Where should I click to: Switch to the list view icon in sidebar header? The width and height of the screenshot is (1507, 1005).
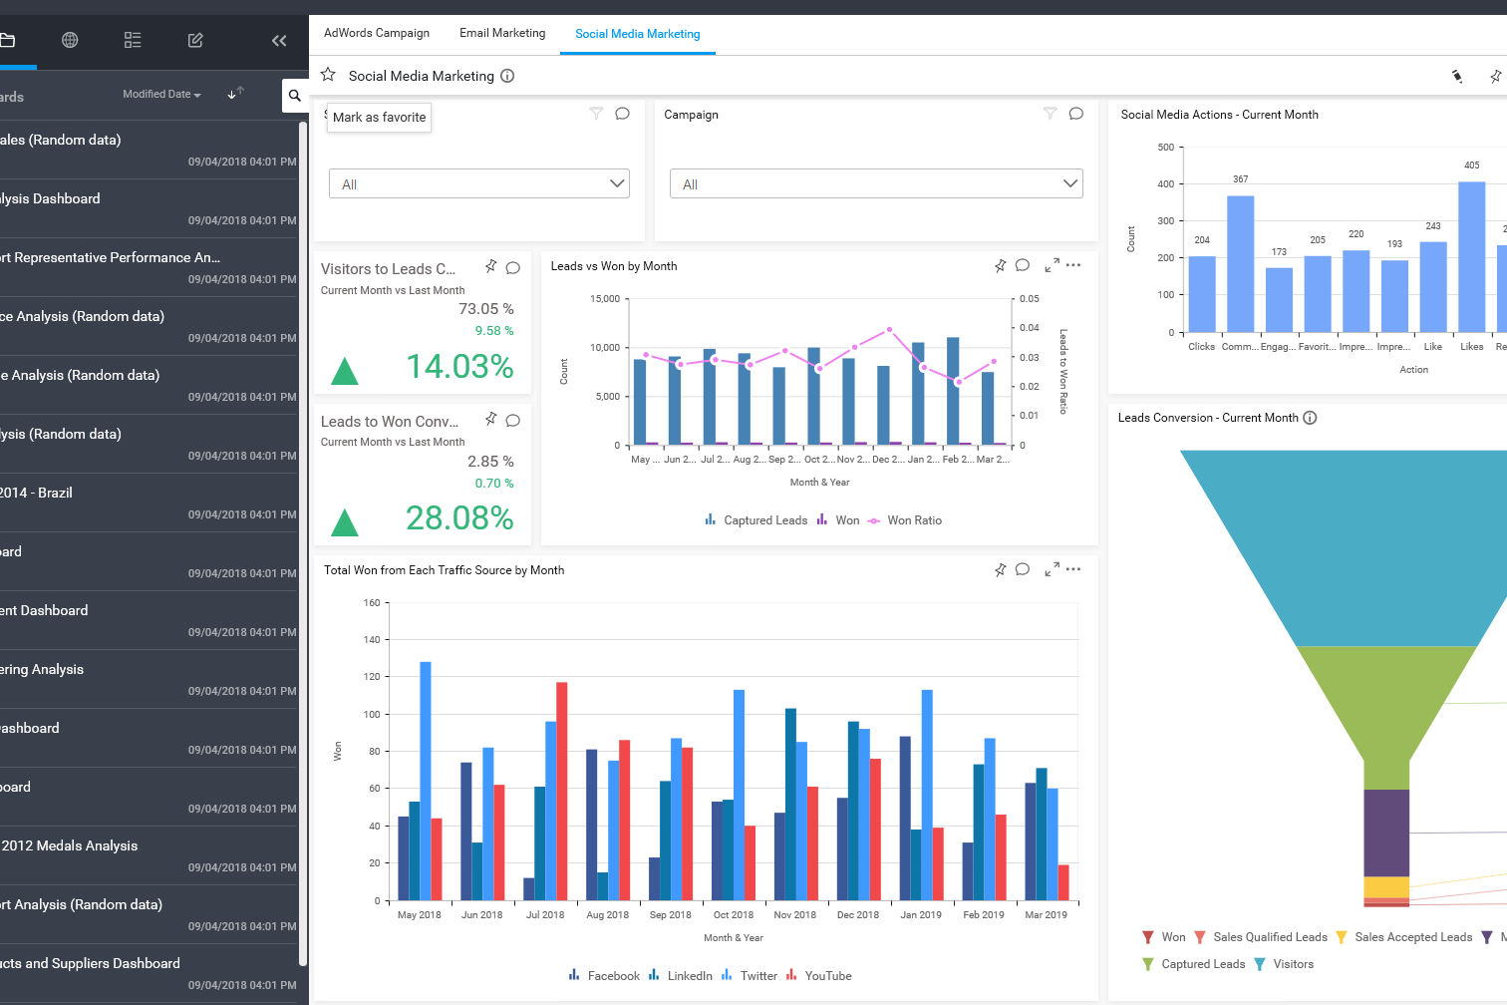coord(133,40)
